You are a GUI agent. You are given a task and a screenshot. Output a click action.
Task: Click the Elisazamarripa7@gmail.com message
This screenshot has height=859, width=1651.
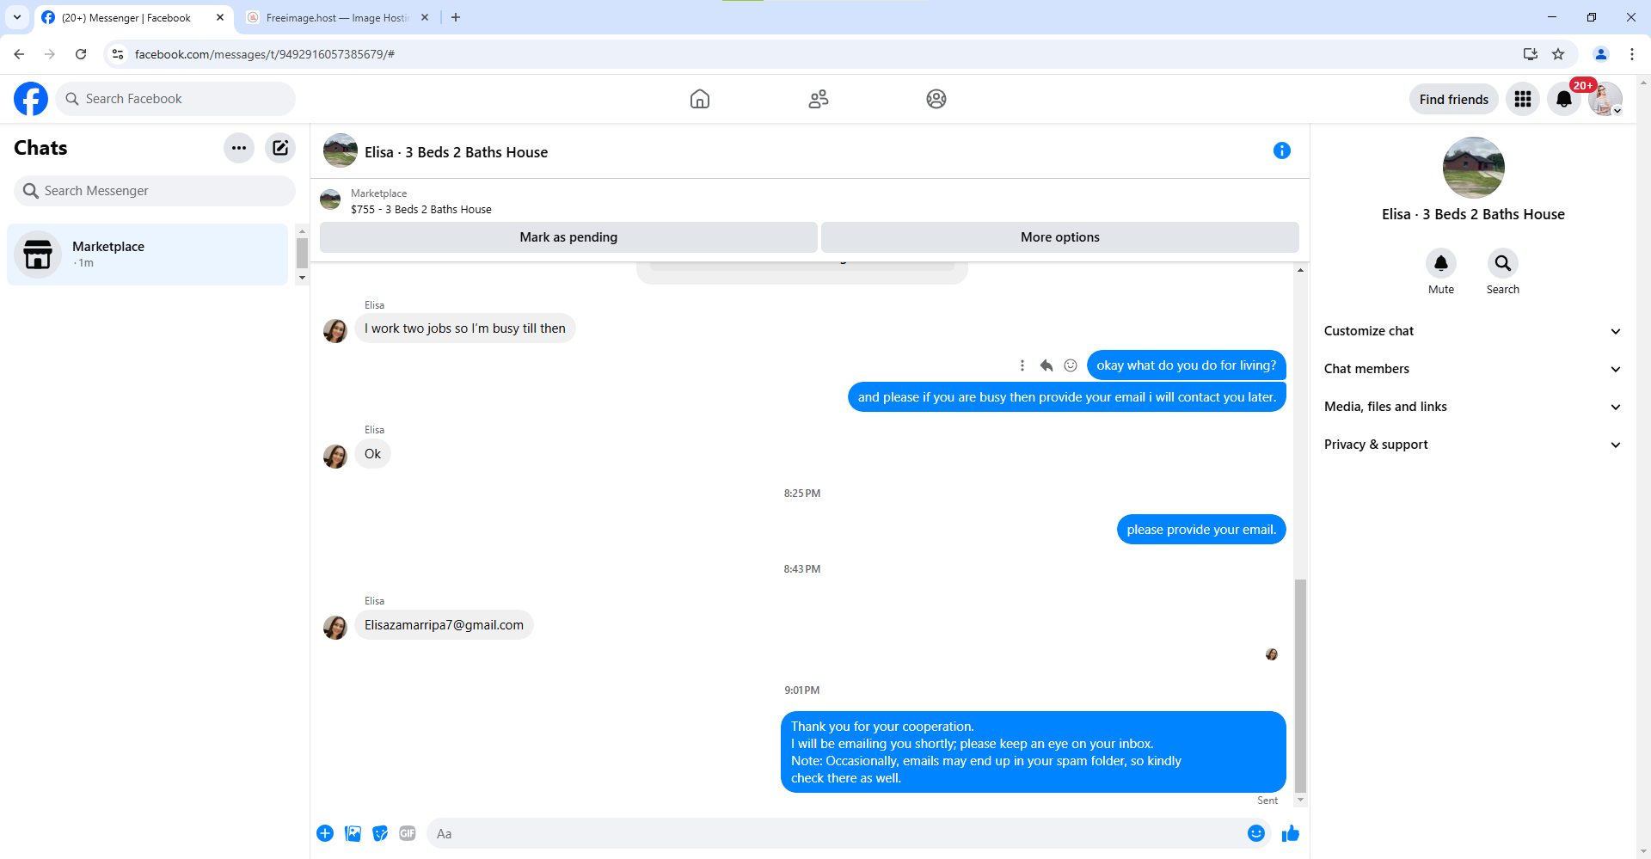point(444,625)
